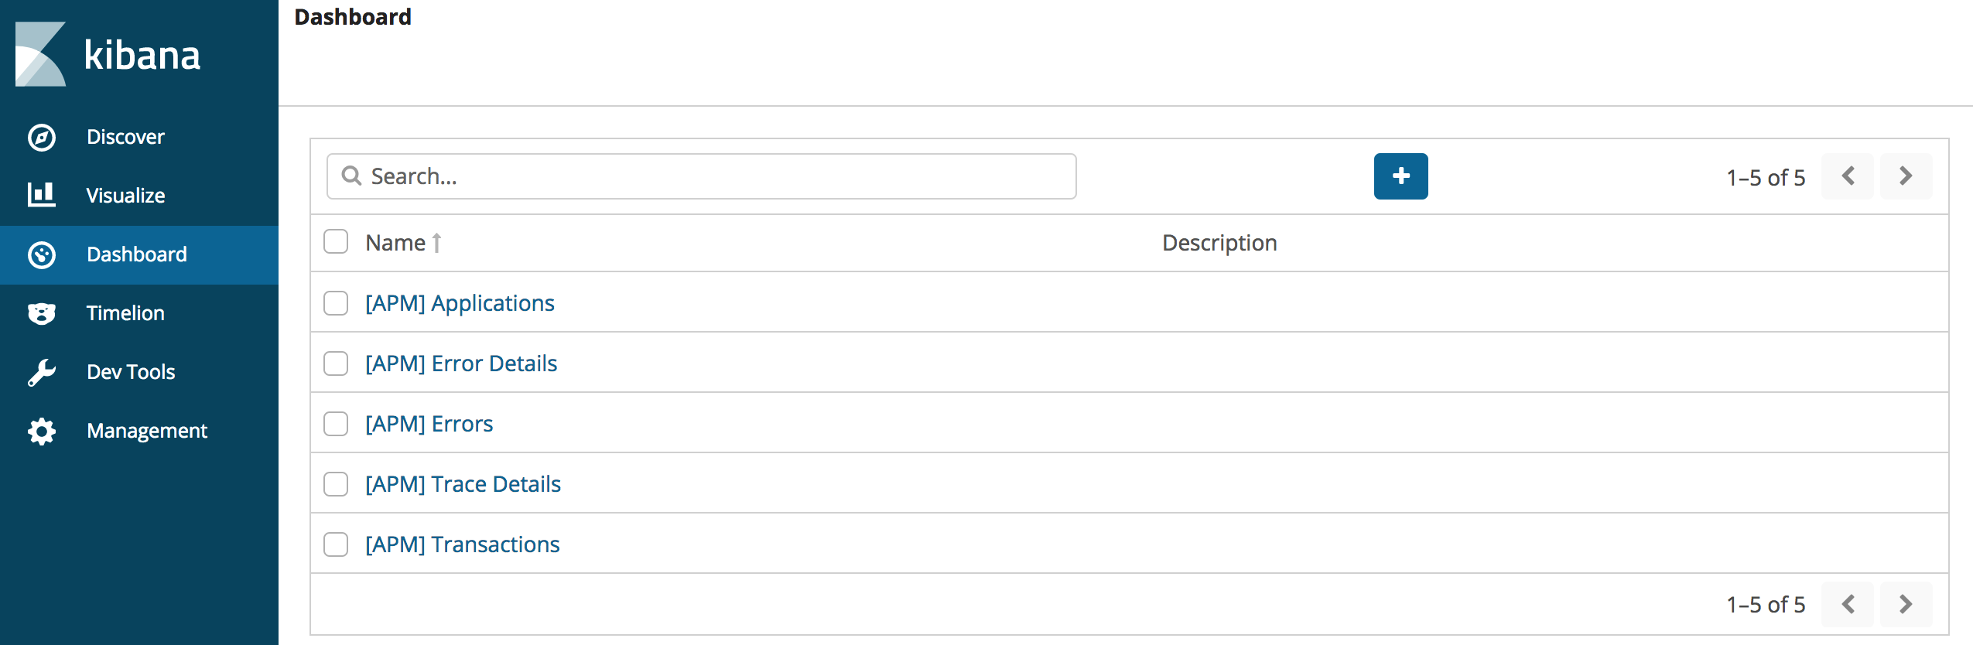Click the Visualize bar chart icon
The image size is (1973, 645).
click(x=42, y=195)
